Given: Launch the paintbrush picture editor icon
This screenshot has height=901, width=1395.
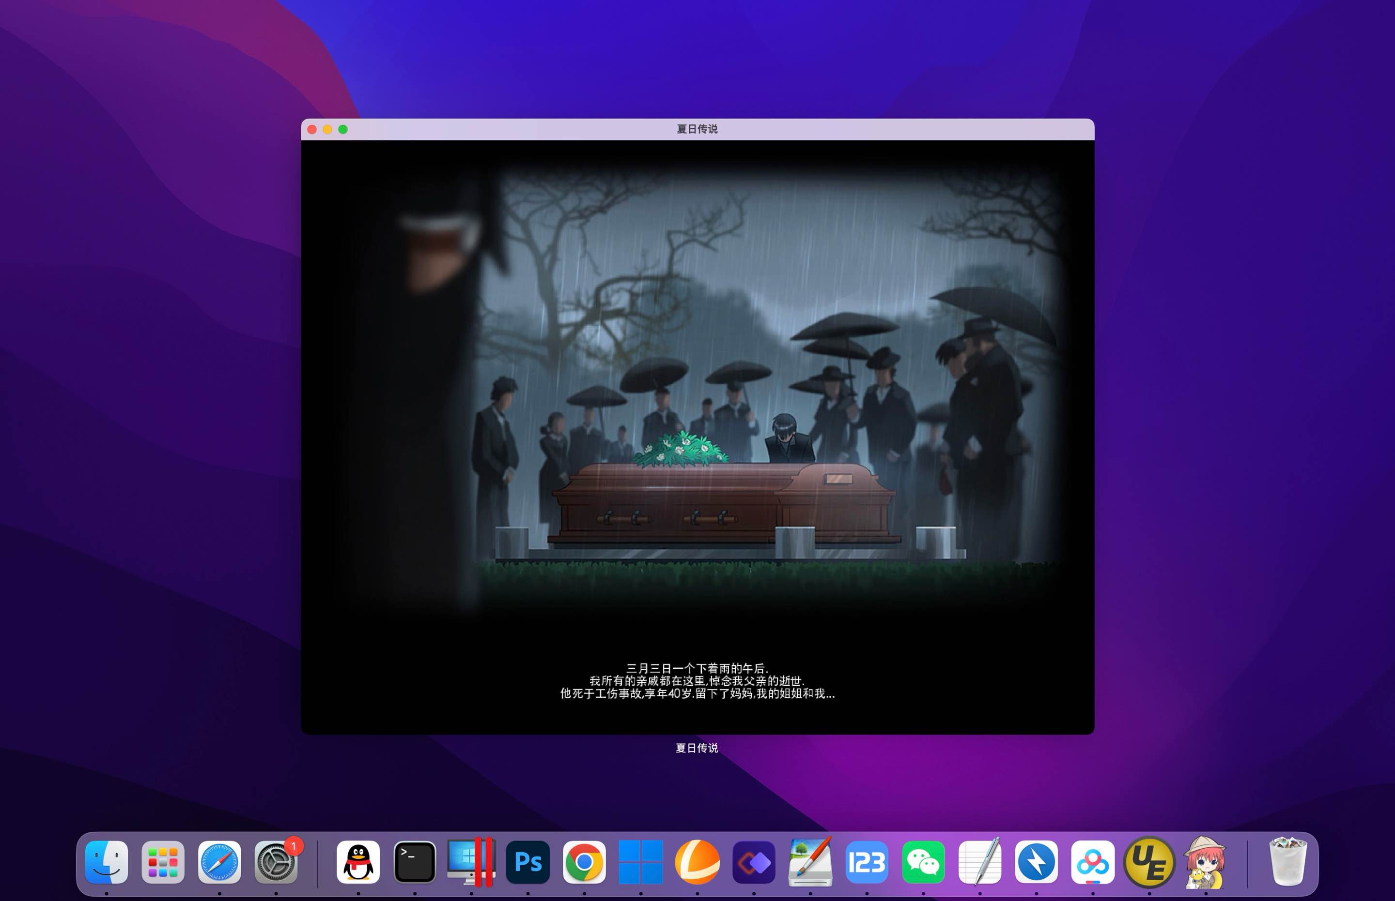Looking at the screenshot, I should [x=810, y=862].
